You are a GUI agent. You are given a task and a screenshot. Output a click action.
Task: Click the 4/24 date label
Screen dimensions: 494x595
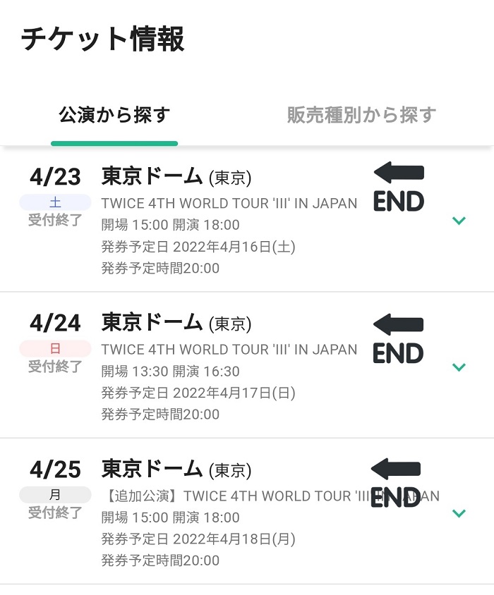tap(56, 324)
